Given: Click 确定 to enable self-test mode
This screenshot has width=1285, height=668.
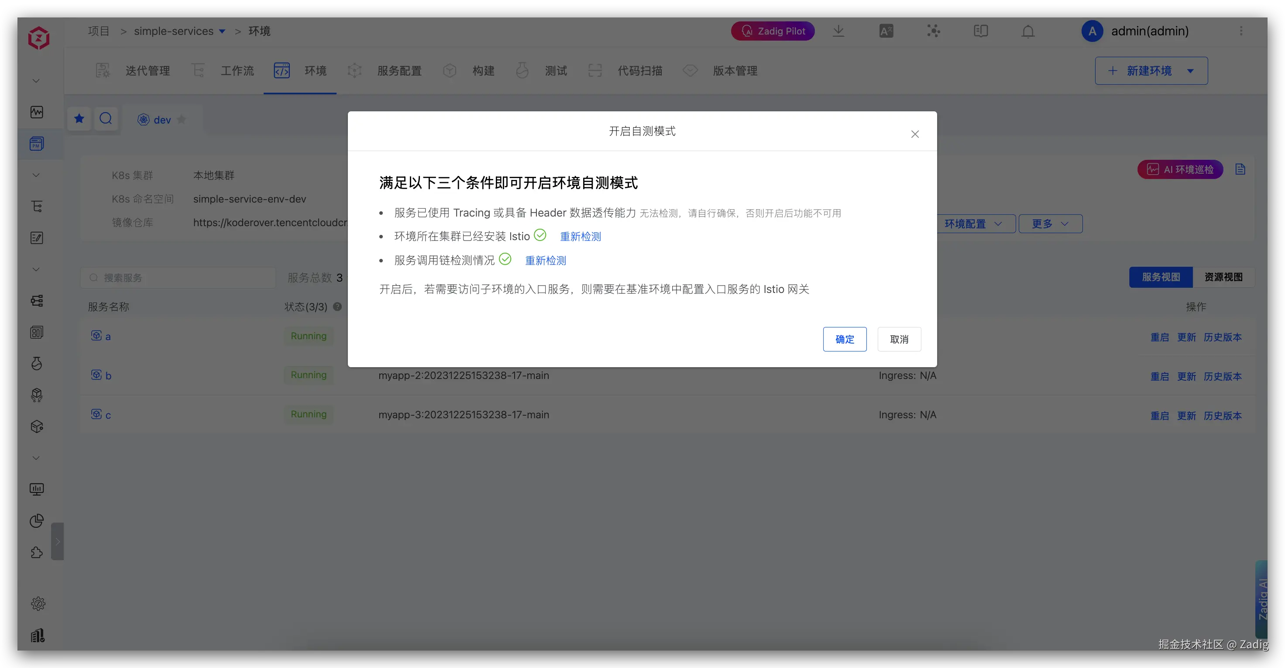Looking at the screenshot, I should coord(845,339).
